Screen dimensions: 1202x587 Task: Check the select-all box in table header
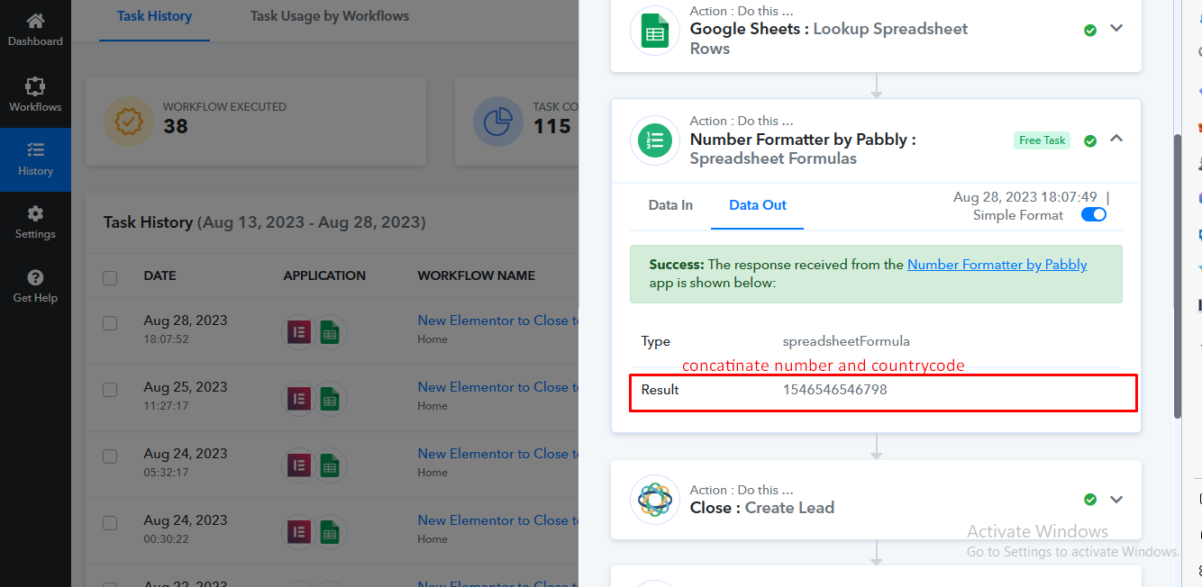pyautogui.click(x=110, y=277)
